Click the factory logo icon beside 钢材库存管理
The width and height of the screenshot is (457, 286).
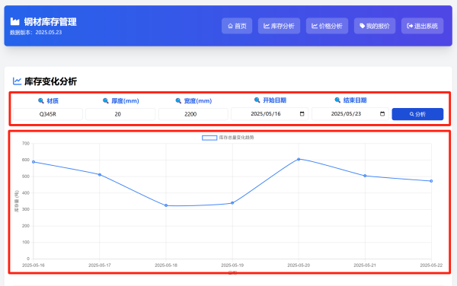pyautogui.click(x=14, y=21)
